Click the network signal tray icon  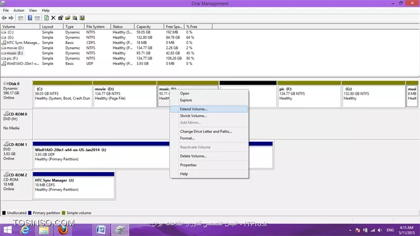pos(372,230)
